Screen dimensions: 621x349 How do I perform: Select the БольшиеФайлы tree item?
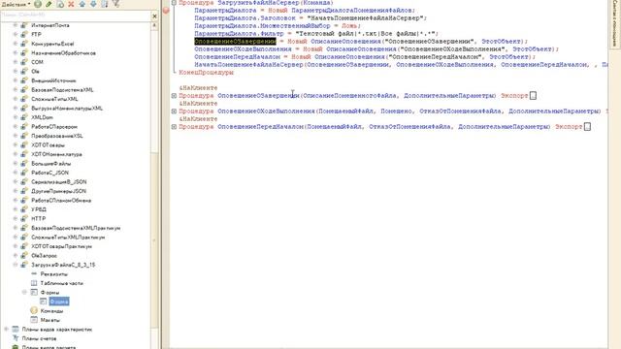click(51, 164)
